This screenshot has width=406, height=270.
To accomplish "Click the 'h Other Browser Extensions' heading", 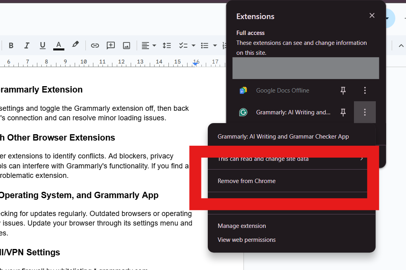I will 57,138.
